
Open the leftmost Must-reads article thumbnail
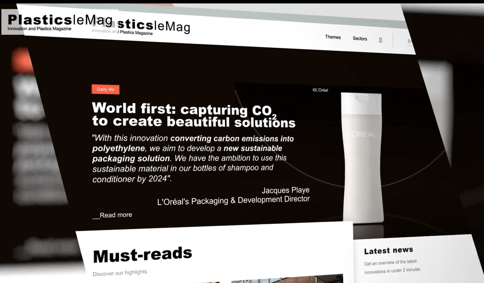(x=206, y=281)
